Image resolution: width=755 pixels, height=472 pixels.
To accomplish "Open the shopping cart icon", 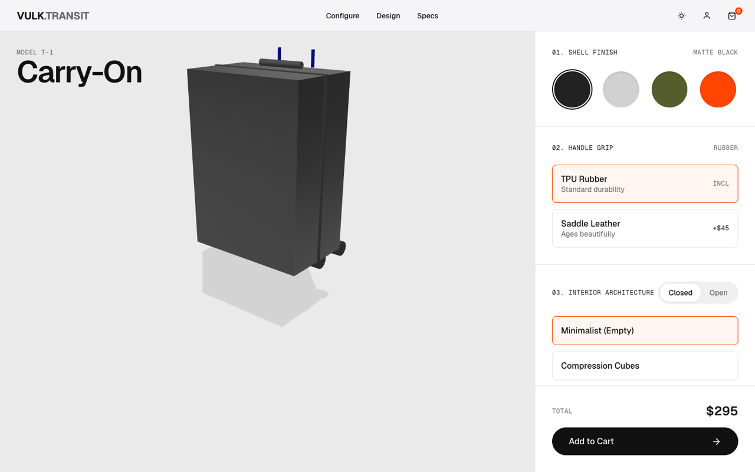I will point(732,16).
